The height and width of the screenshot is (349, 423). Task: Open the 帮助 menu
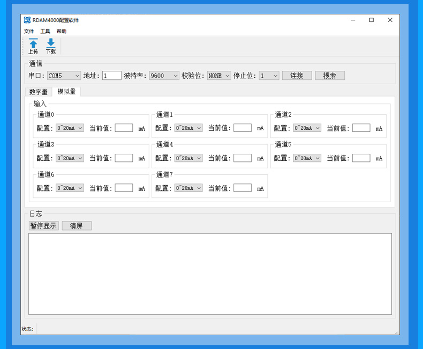coord(62,32)
